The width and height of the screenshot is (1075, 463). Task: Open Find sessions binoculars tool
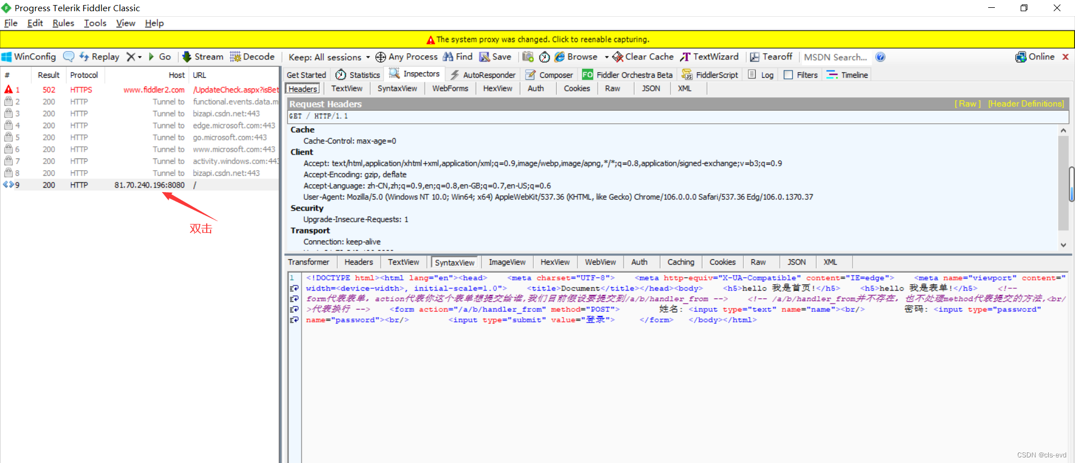(458, 57)
